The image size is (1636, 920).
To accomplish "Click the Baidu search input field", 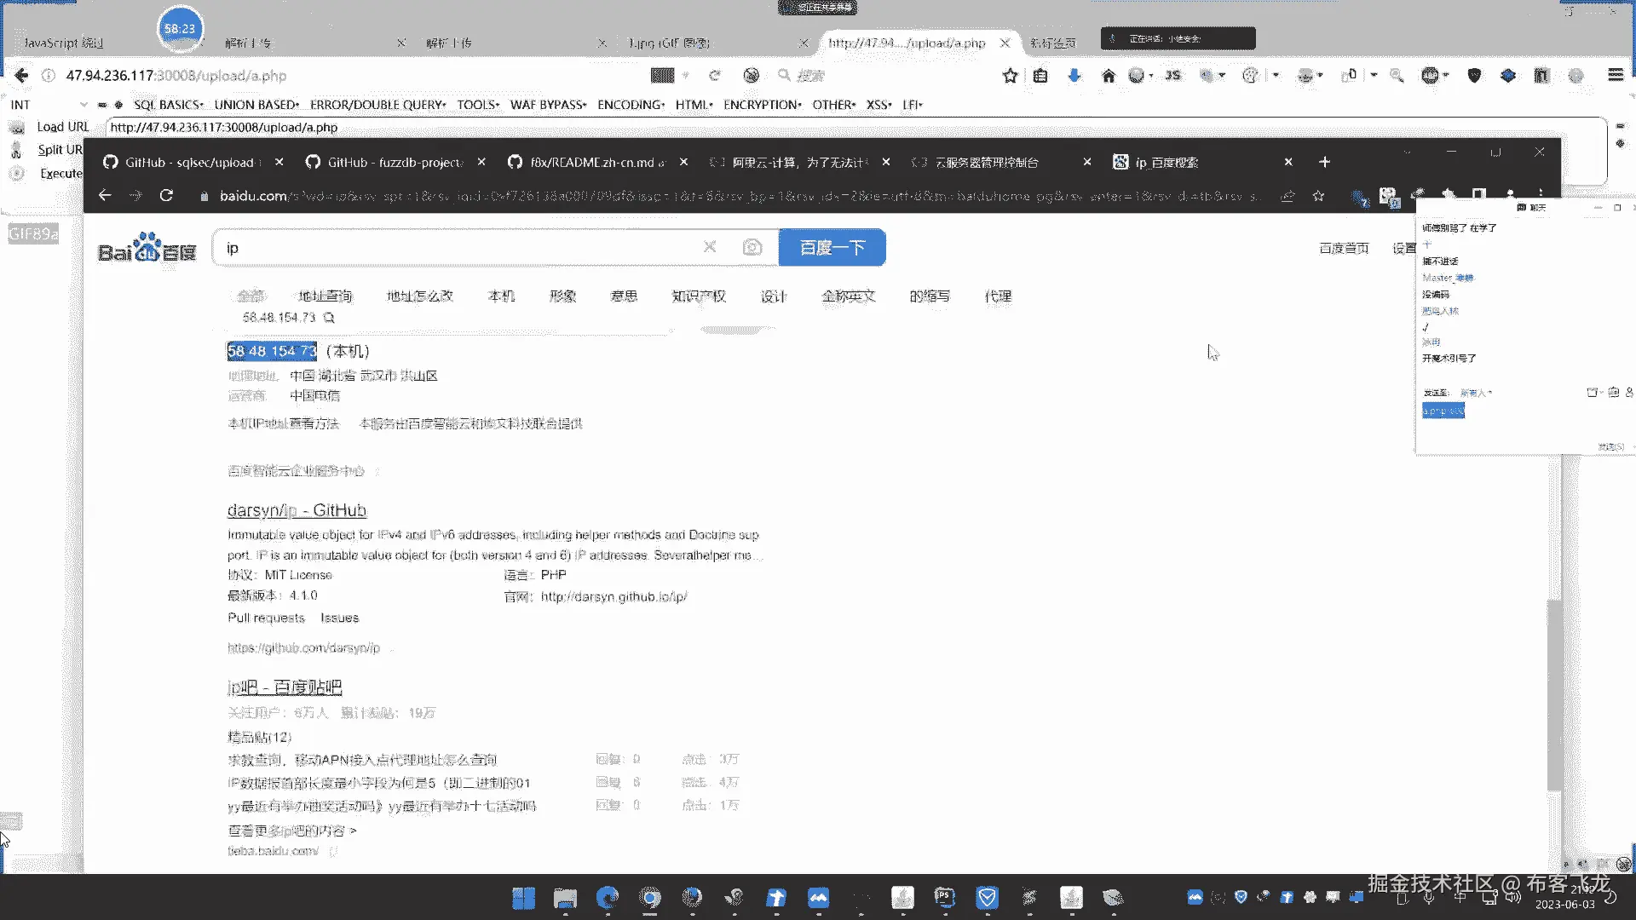I will (x=460, y=248).
